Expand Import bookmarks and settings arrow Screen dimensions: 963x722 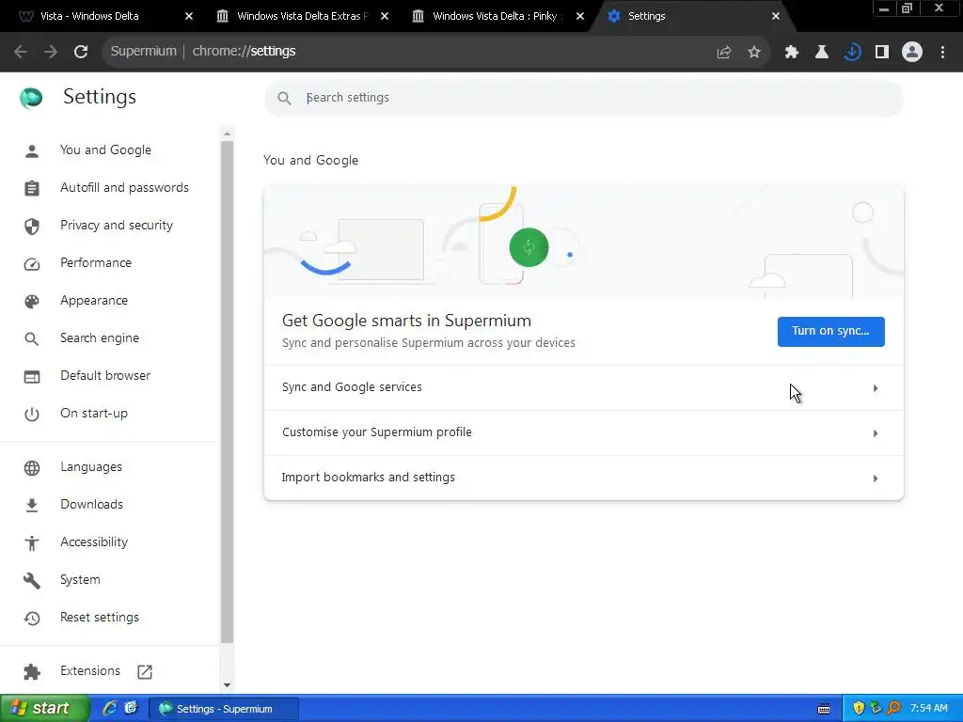[876, 479]
